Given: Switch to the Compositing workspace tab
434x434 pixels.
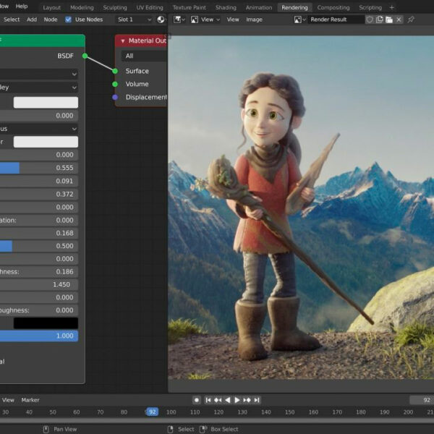Looking at the screenshot, I should pos(333,7).
